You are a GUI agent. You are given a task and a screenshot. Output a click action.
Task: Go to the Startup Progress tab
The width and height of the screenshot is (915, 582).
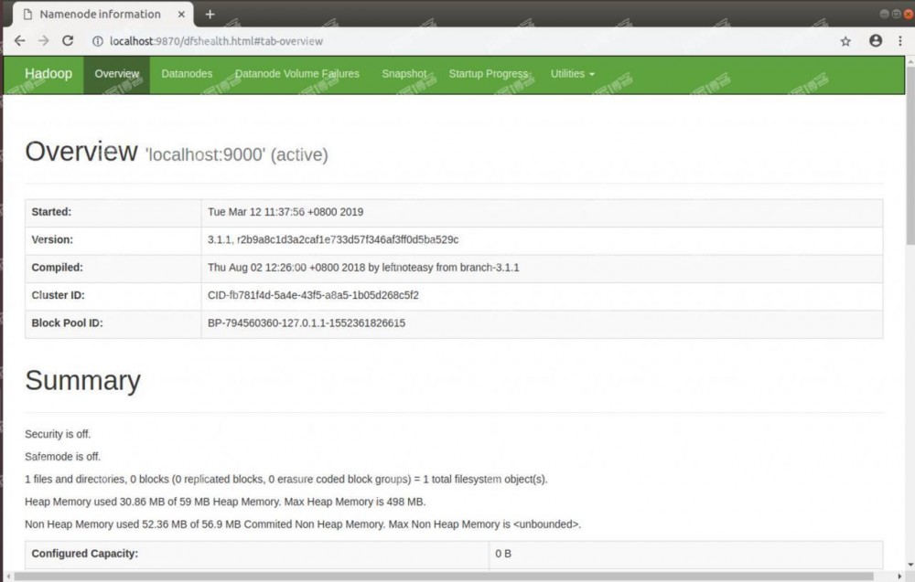[488, 74]
